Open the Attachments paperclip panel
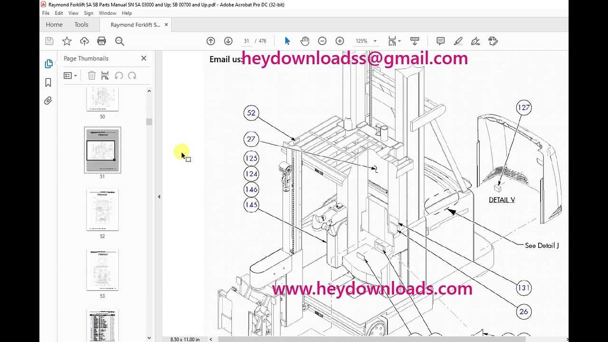Viewport: 608px width, 342px height. [48, 101]
